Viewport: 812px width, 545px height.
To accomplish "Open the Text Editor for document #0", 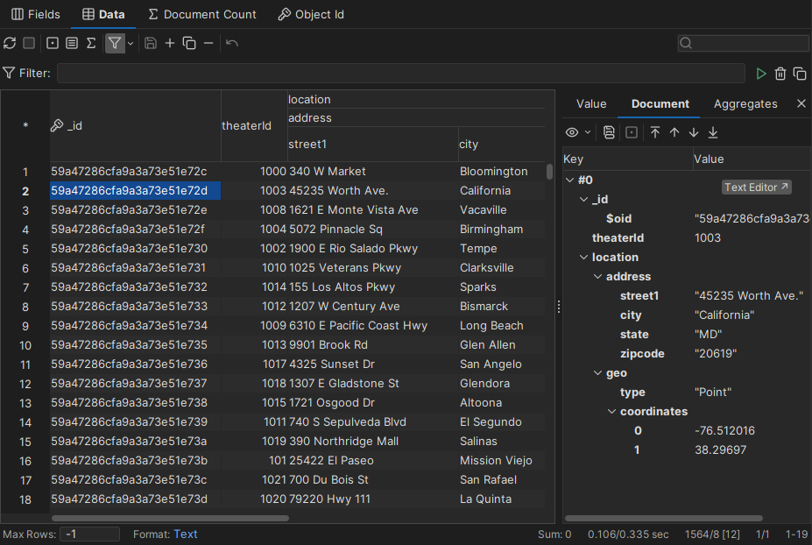I will (x=755, y=187).
